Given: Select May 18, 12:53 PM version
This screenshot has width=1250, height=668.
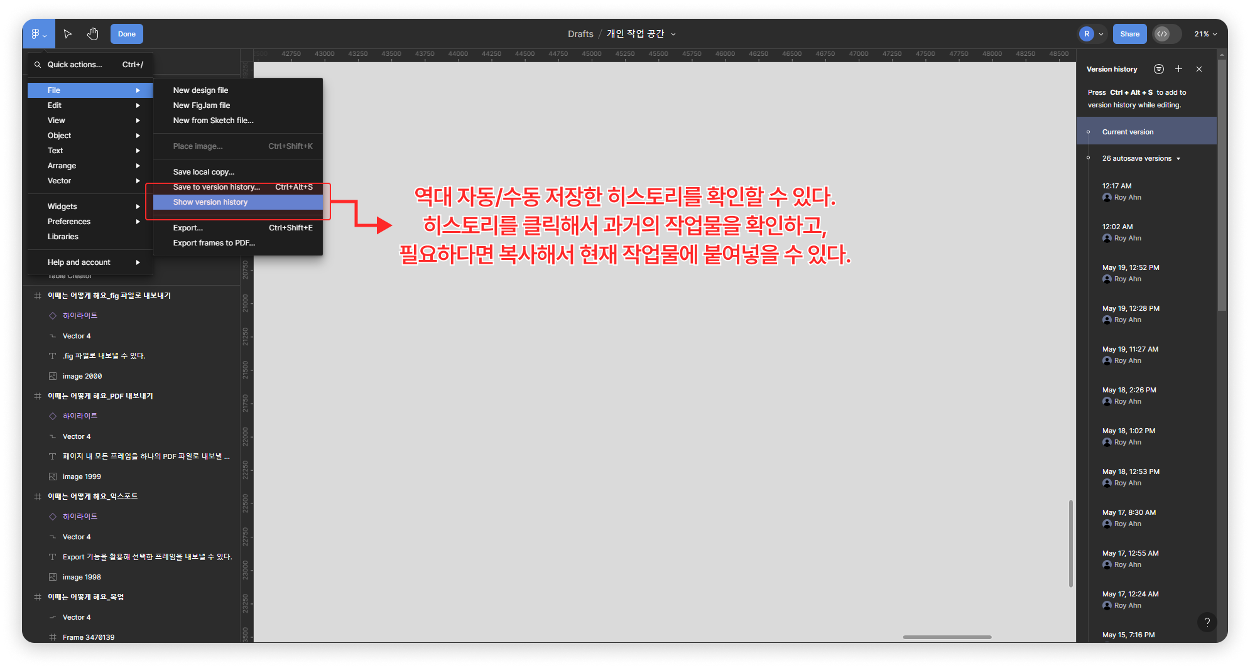Looking at the screenshot, I should click(1147, 477).
